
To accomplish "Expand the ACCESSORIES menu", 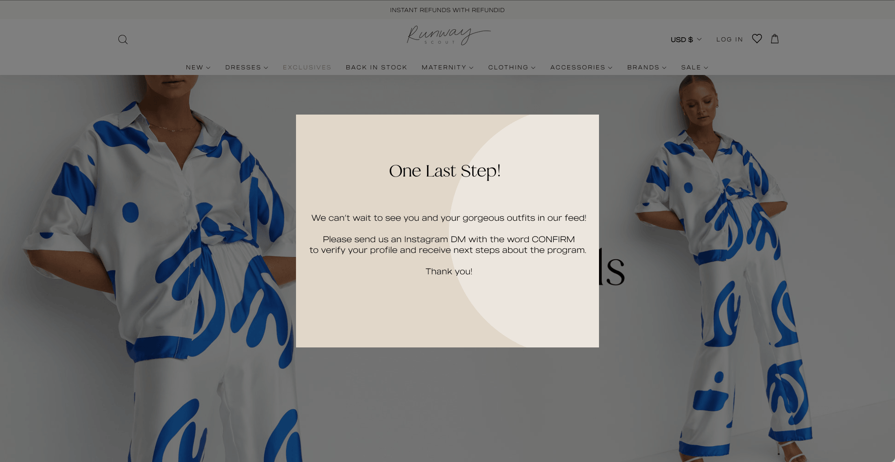I will tap(581, 68).
